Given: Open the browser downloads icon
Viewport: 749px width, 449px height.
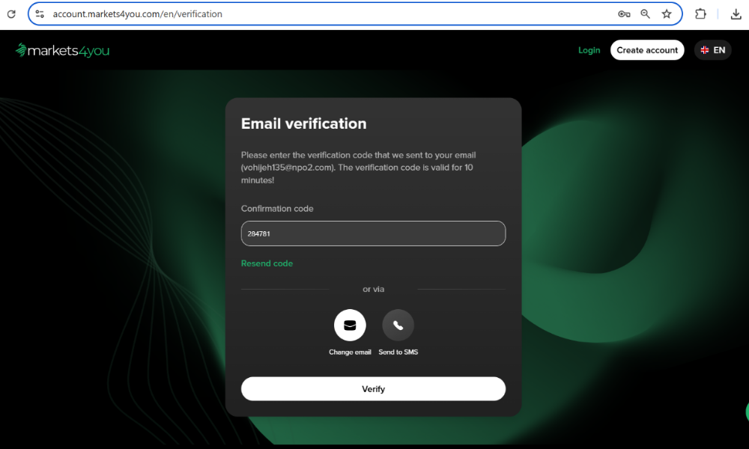Looking at the screenshot, I should click(x=736, y=14).
